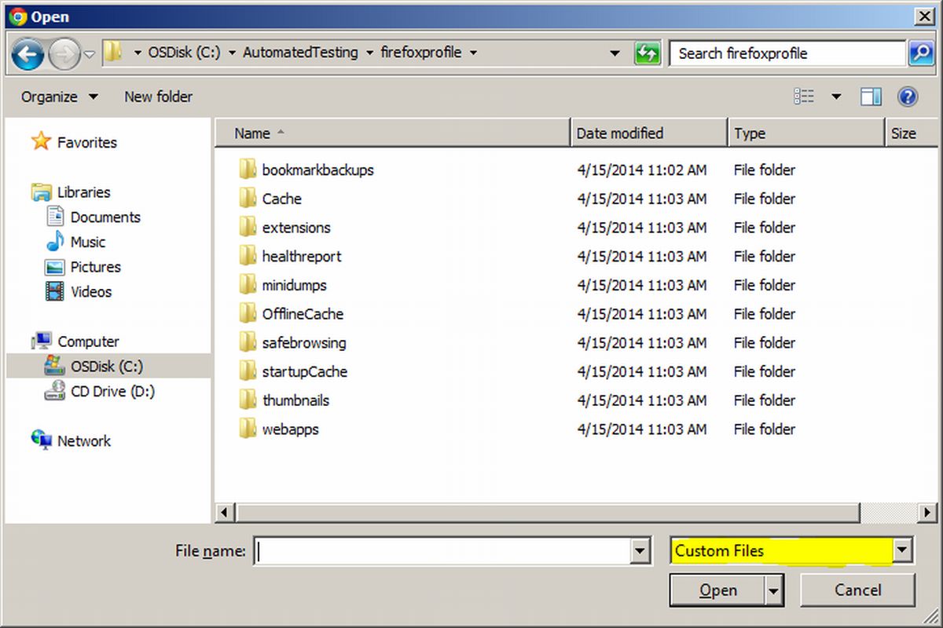Click the Help question mark icon

tap(908, 96)
